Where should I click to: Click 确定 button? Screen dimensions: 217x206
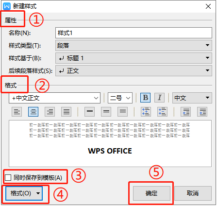(151, 193)
